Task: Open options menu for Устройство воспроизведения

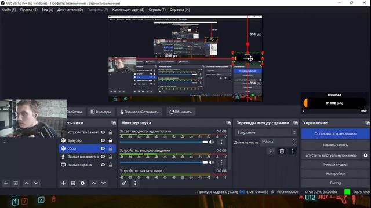Action: (221, 162)
